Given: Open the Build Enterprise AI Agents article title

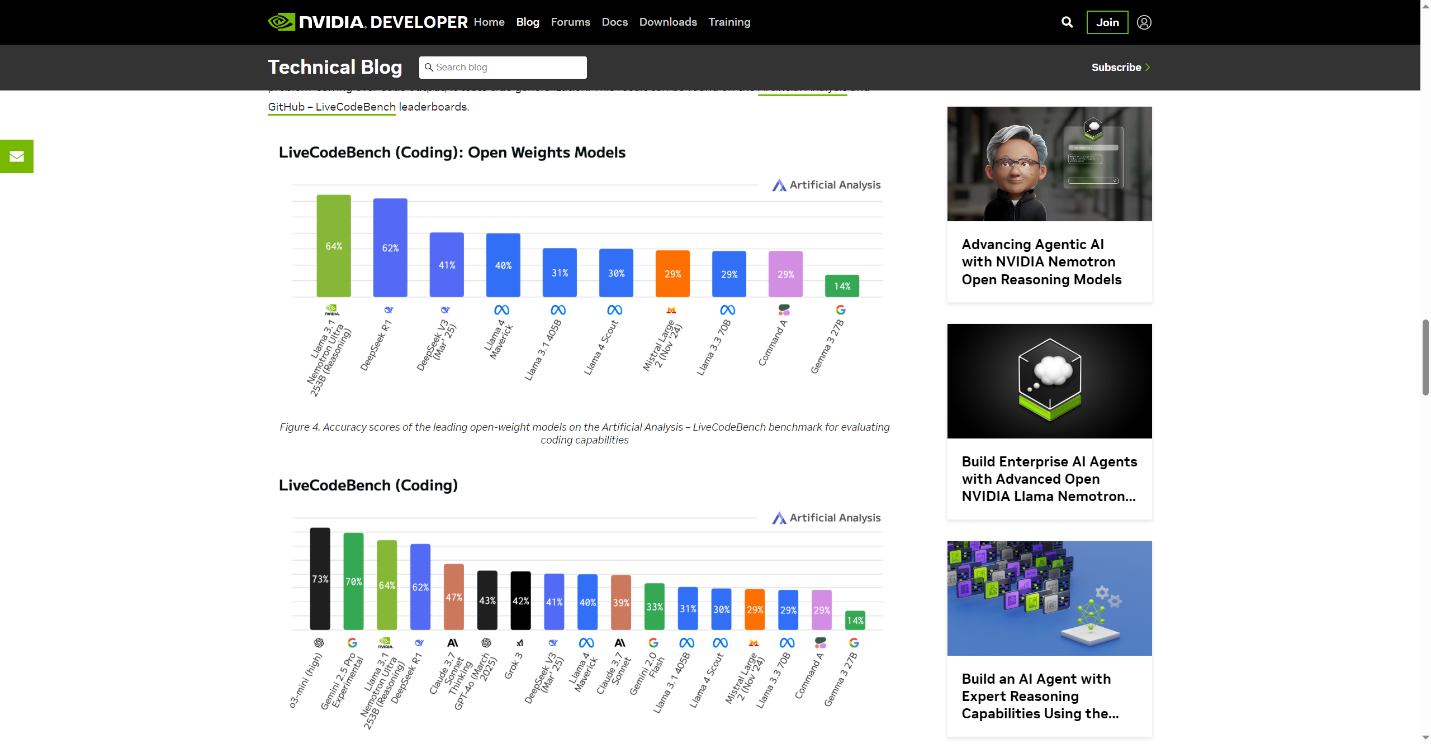Looking at the screenshot, I should 1049,479.
